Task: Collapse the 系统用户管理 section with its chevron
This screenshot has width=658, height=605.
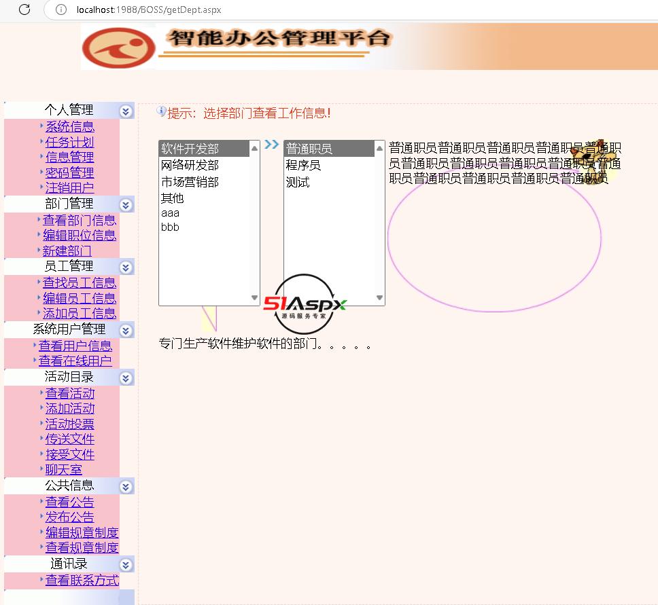Action: (126, 331)
